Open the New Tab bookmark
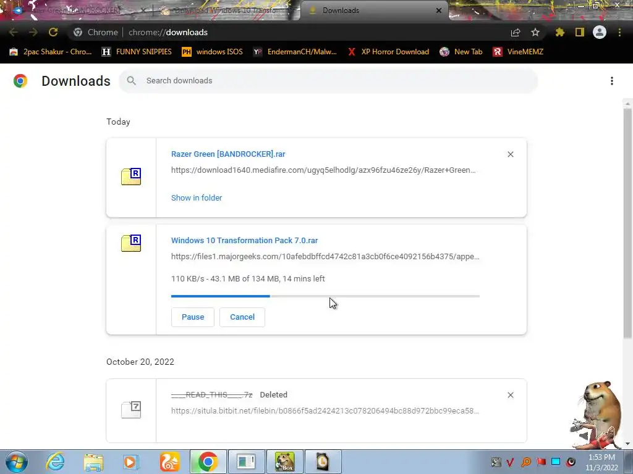This screenshot has height=474, width=633. point(461,52)
